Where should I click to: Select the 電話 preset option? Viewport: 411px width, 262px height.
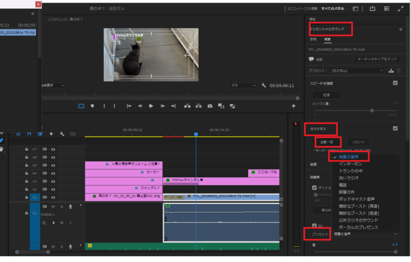[343, 185]
